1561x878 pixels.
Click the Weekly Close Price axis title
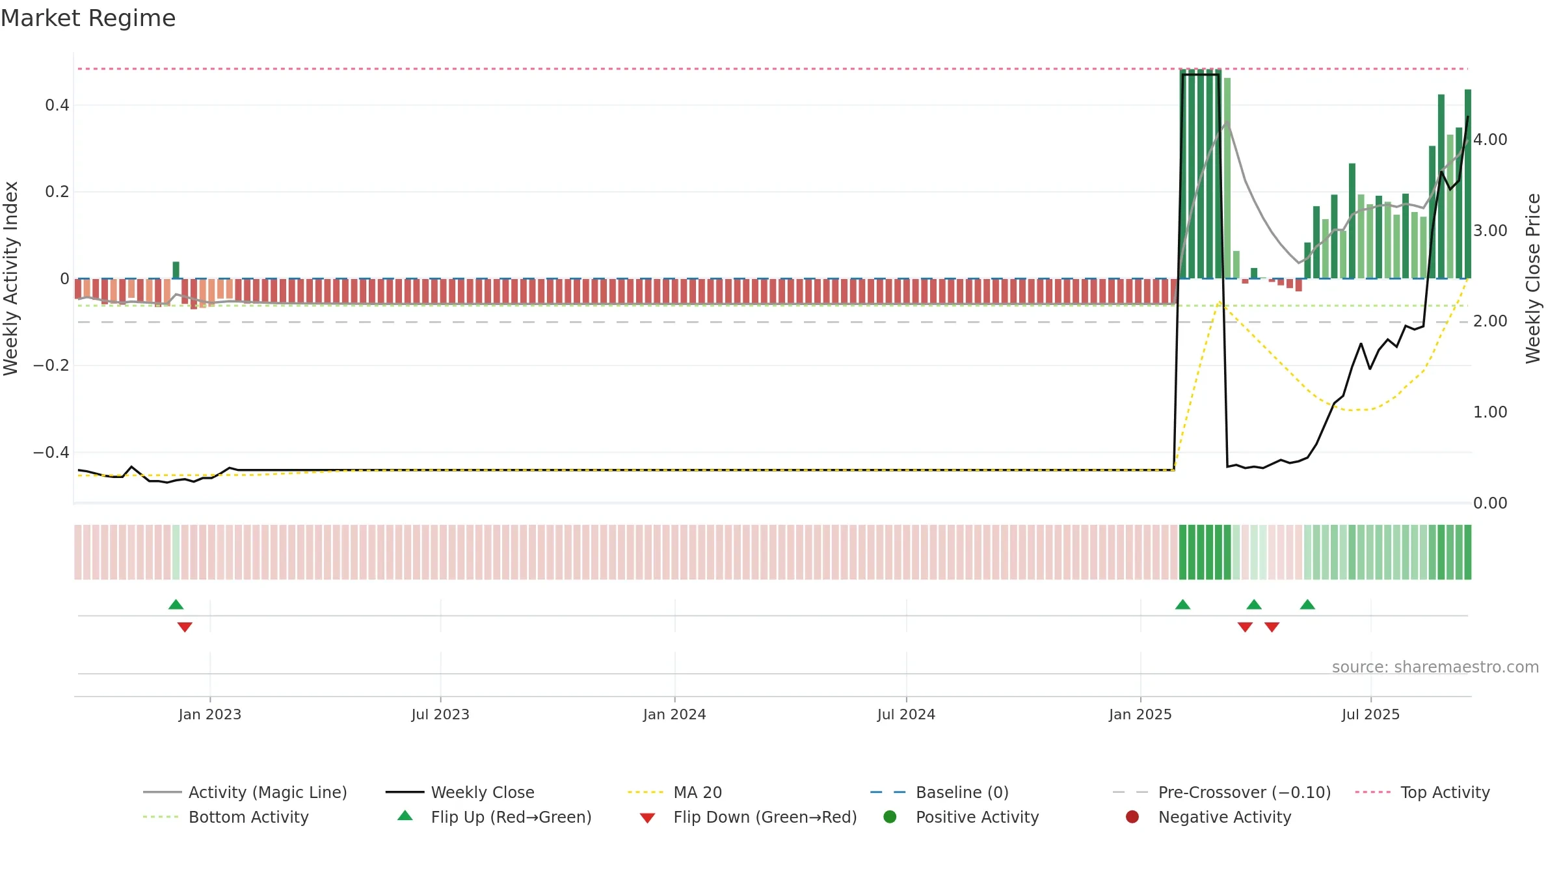click(1533, 278)
